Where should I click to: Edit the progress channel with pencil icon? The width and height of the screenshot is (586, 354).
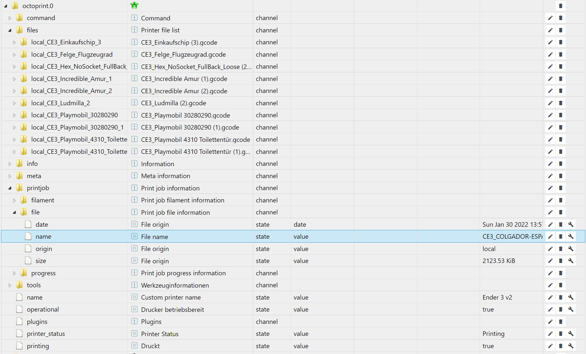[550, 273]
